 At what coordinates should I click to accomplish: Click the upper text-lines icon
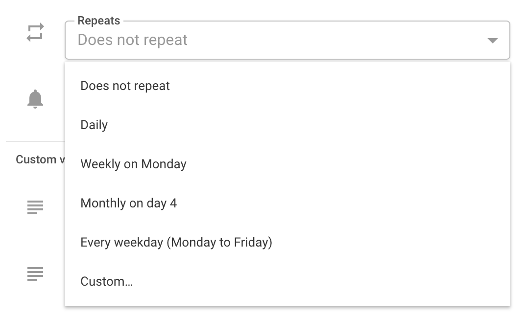pyautogui.click(x=35, y=207)
